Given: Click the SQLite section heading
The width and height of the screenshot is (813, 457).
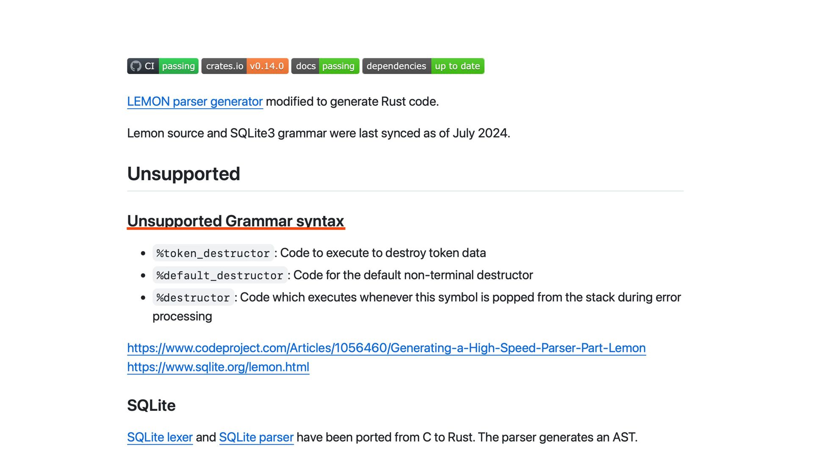Looking at the screenshot, I should [x=151, y=405].
